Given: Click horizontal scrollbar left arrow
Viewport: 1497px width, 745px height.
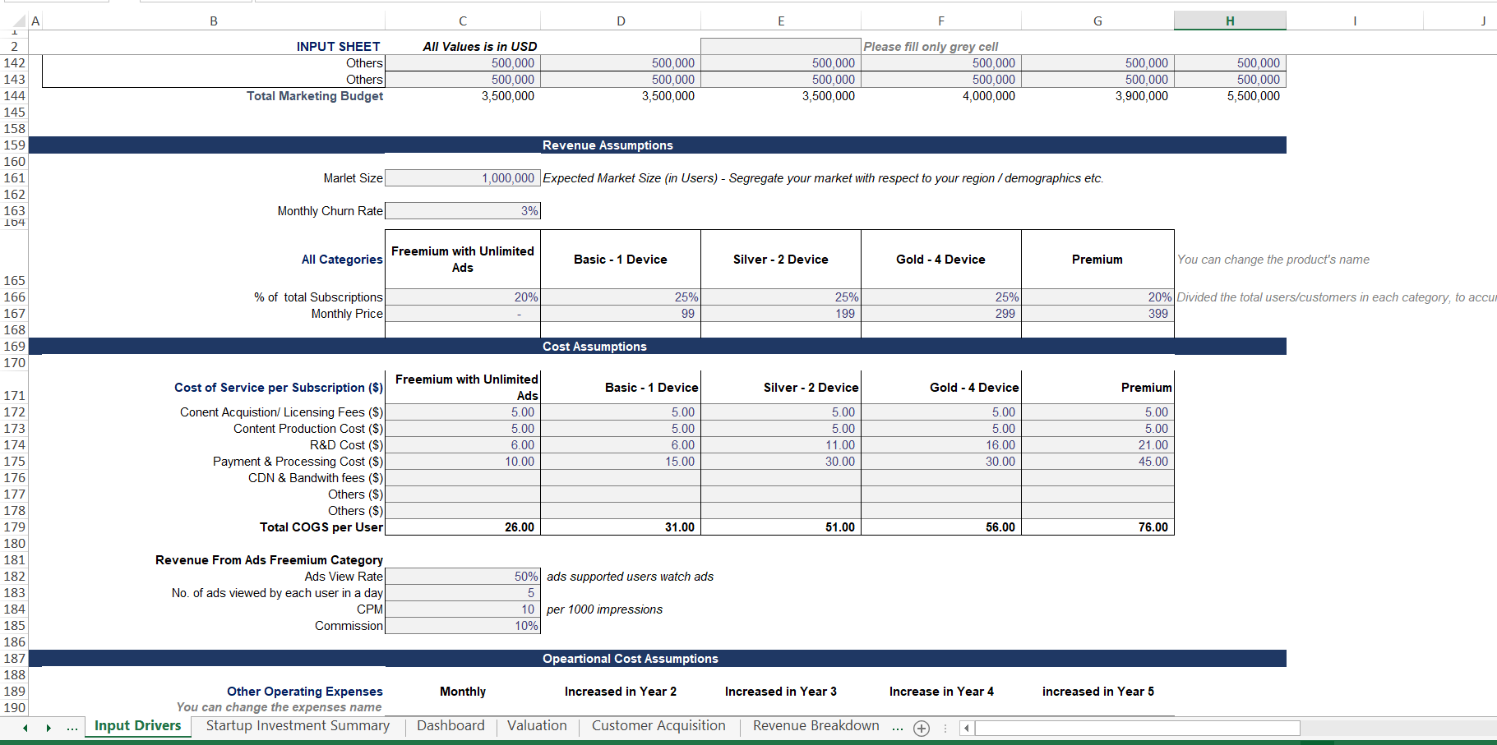Looking at the screenshot, I should [967, 728].
